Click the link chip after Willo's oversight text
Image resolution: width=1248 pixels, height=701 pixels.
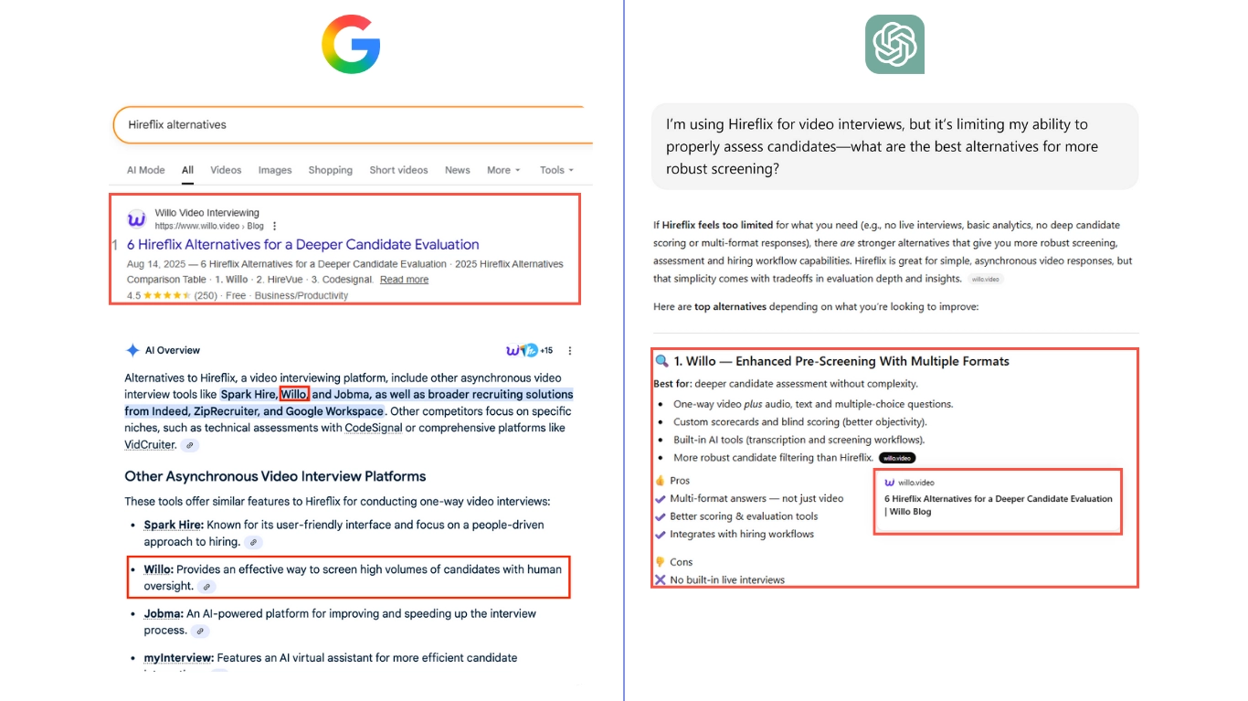tap(207, 587)
